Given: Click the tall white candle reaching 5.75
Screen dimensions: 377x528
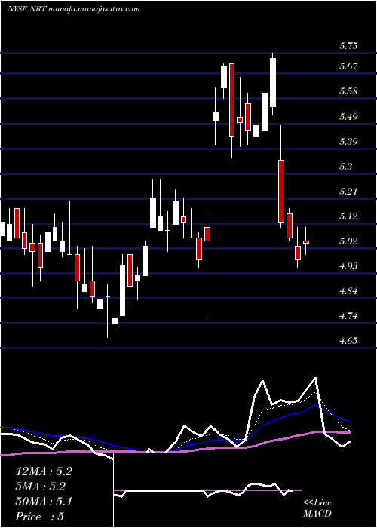Looking at the screenshot, I should point(273,84).
